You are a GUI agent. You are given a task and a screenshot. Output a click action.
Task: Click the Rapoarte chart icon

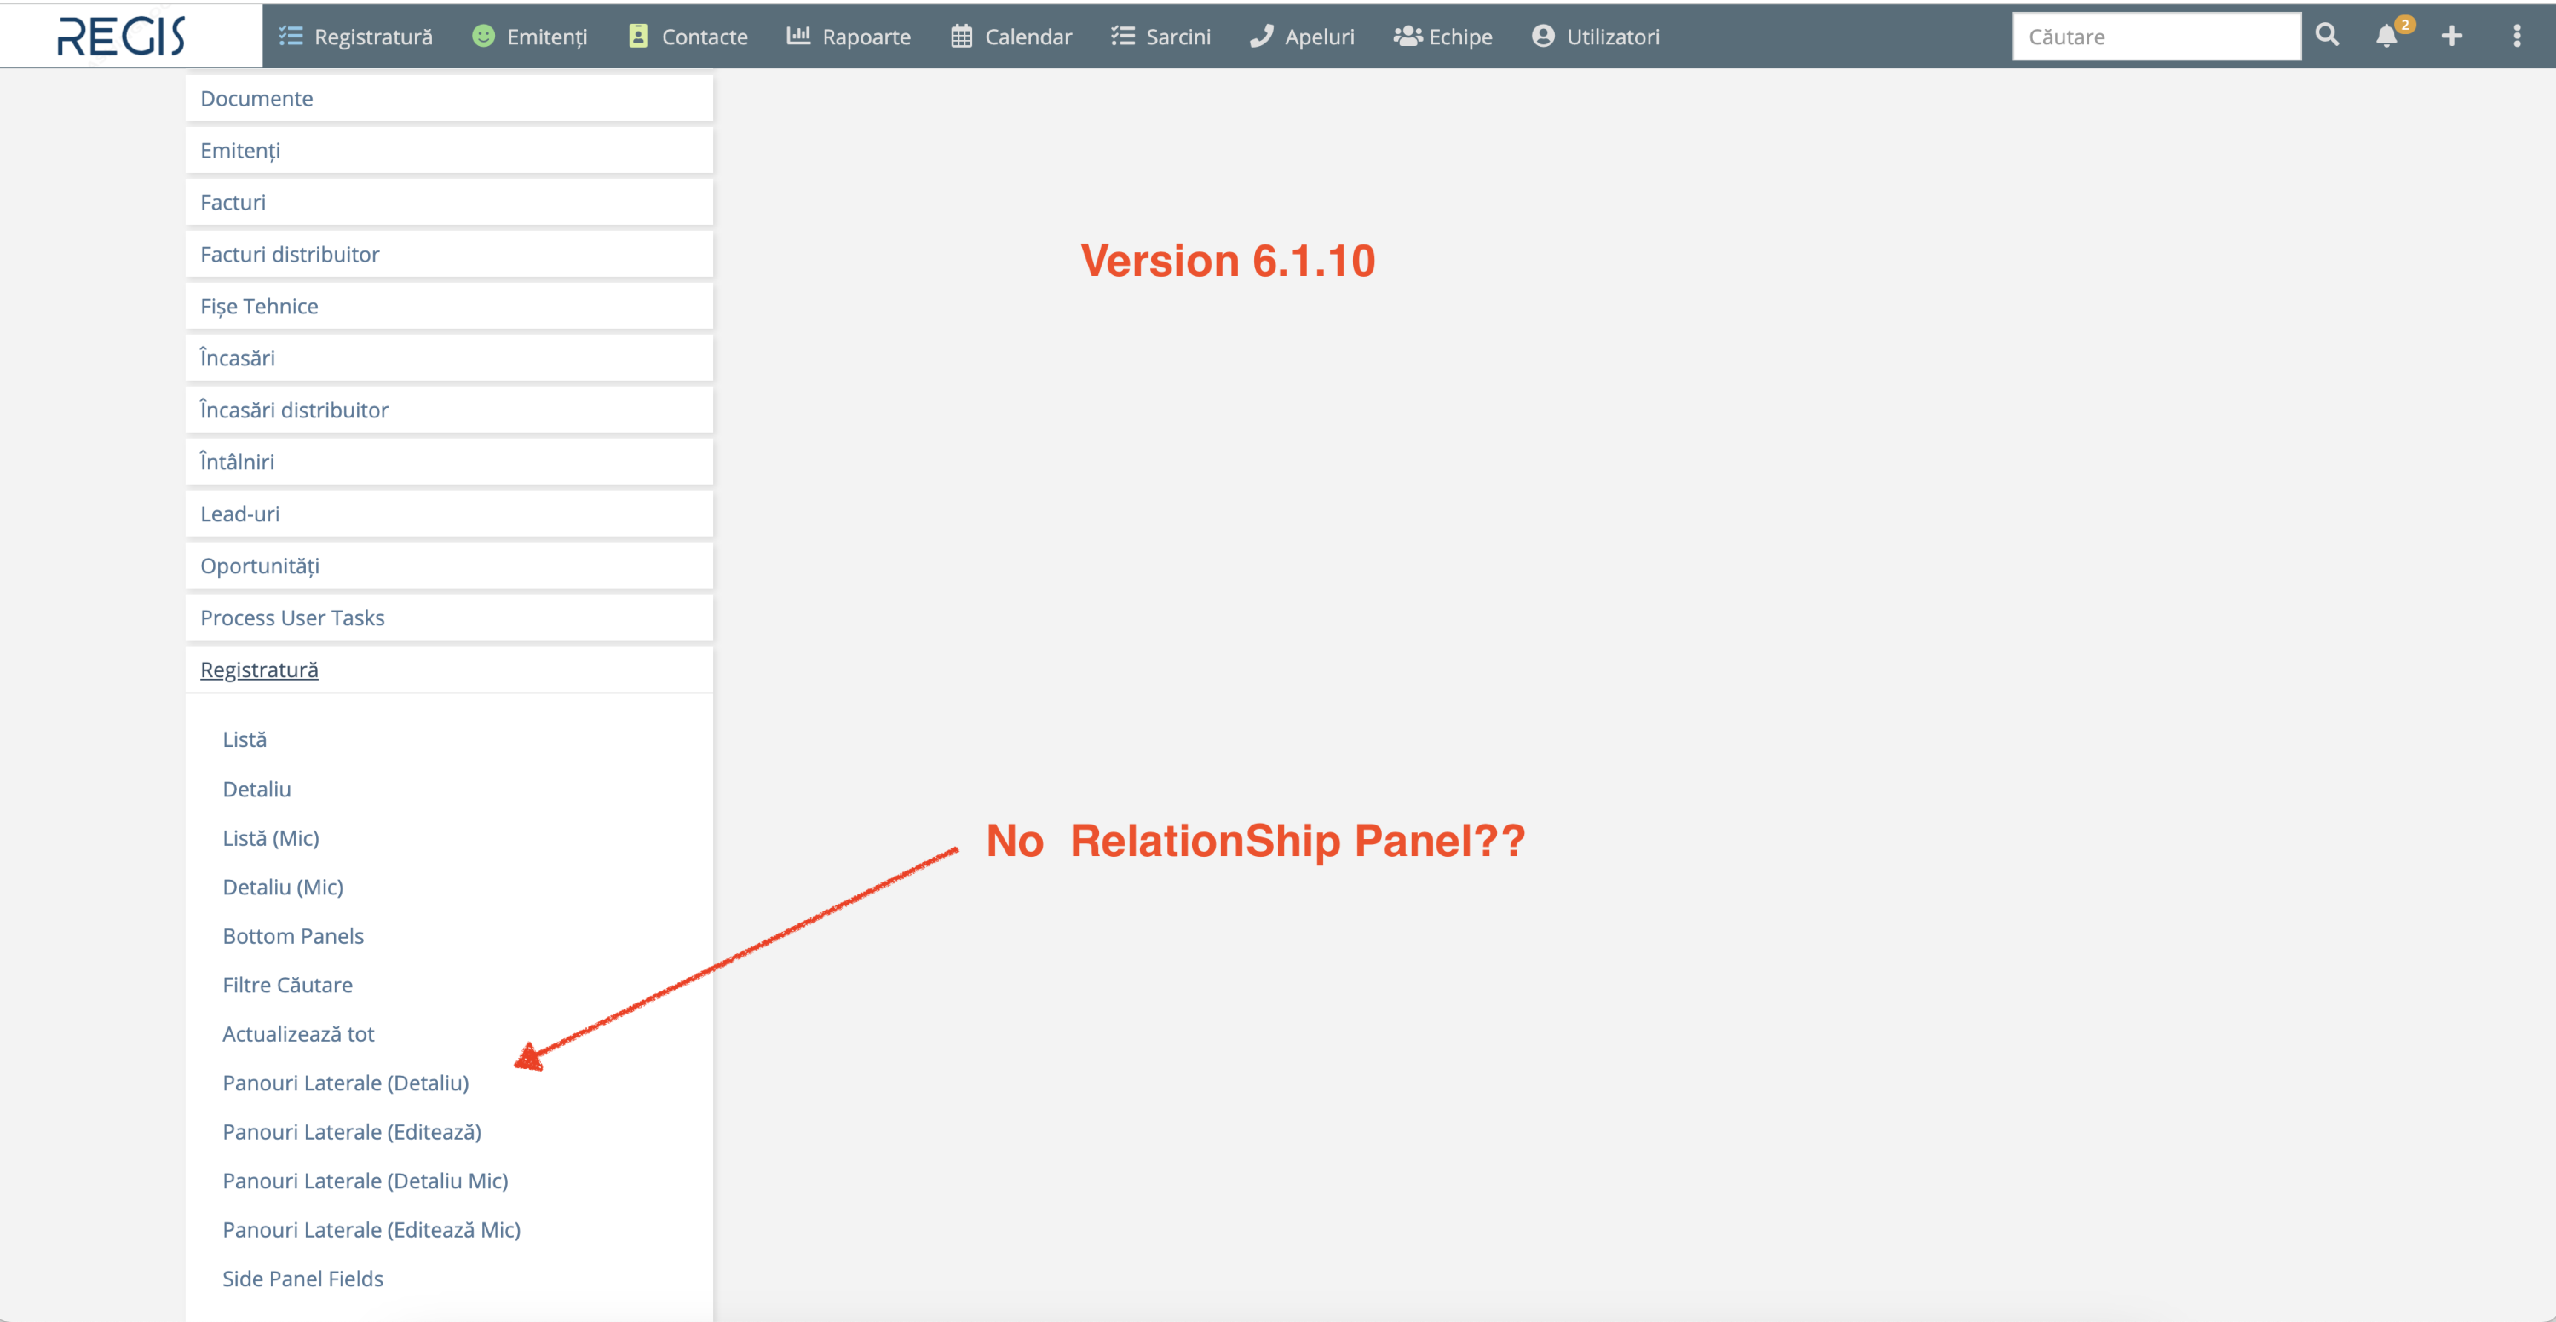tap(797, 36)
